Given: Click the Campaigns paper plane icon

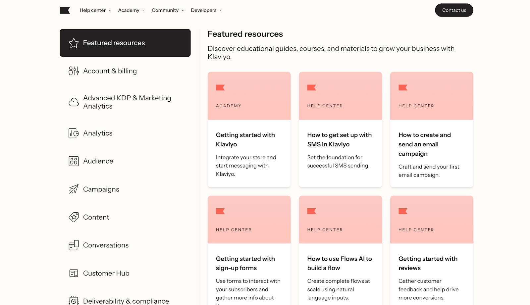Looking at the screenshot, I should 74,189.
